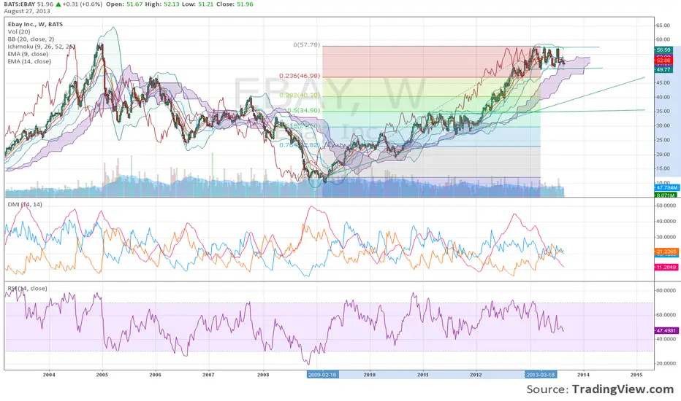Click the purple 47.4981 RSI value tag
Screen dimensions: 681x401
coord(666,330)
